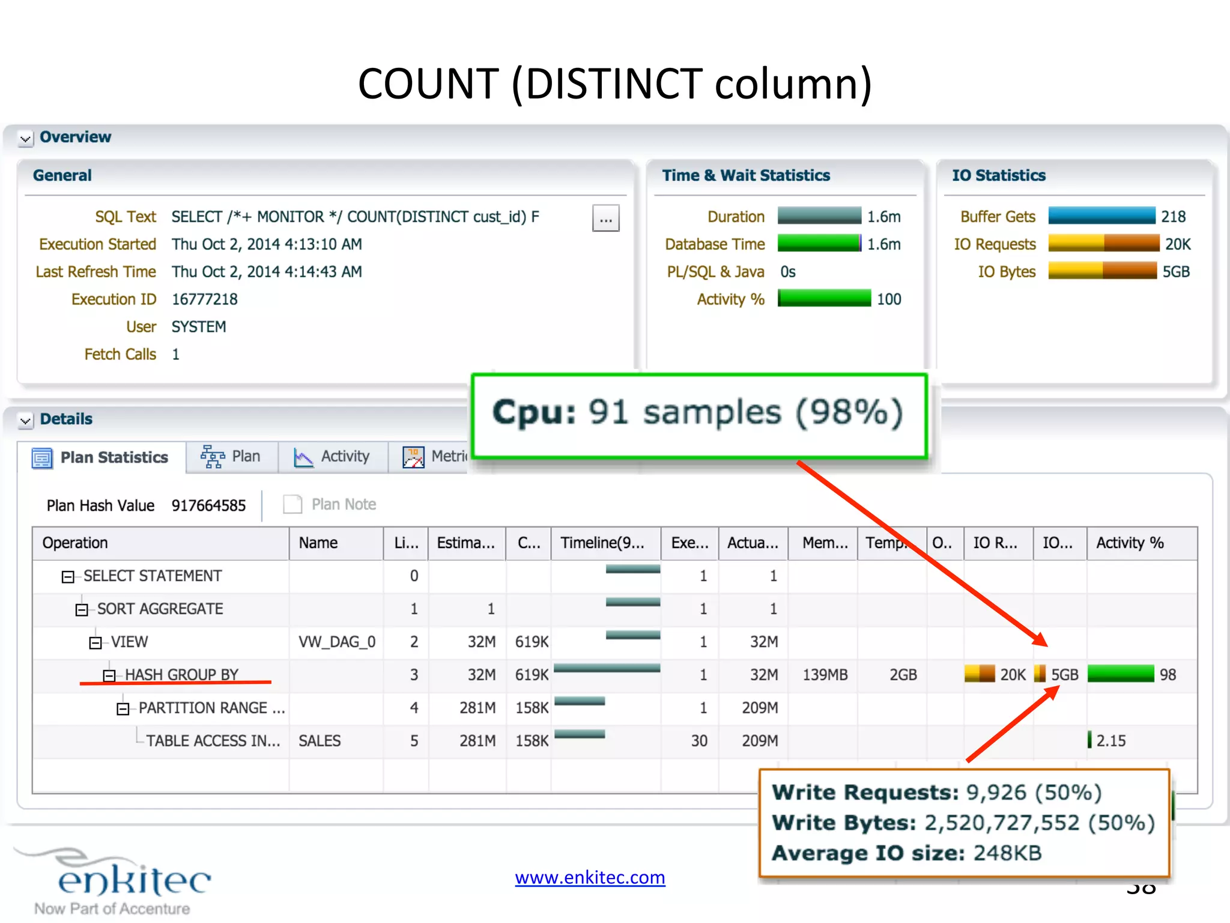Viewport: 1230px width, 923px height.
Task: Click the HASH GROUP BY timeline bar
Action: pyautogui.click(x=607, y=668)
